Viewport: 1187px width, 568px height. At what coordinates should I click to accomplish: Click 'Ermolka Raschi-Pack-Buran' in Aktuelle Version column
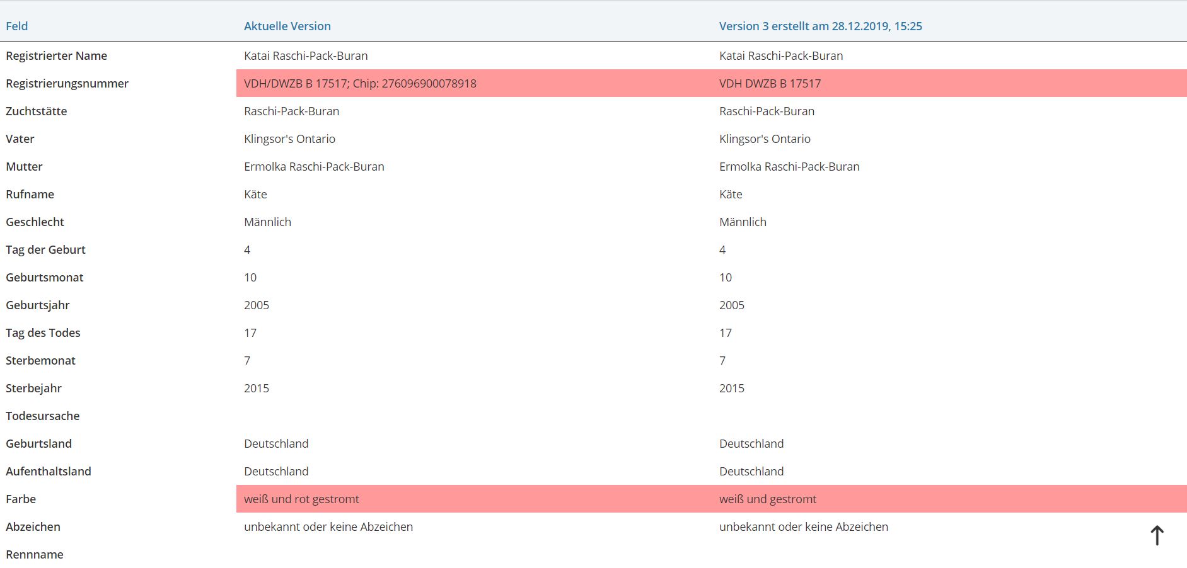pyautogui.click(x=314, y=166)
